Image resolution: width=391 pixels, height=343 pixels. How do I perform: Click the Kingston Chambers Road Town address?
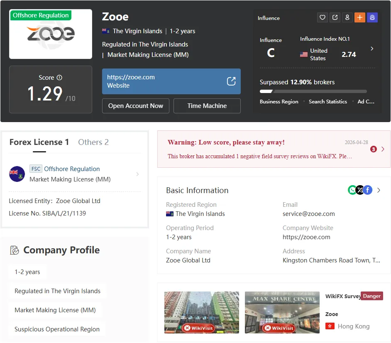tap(331, 260)
